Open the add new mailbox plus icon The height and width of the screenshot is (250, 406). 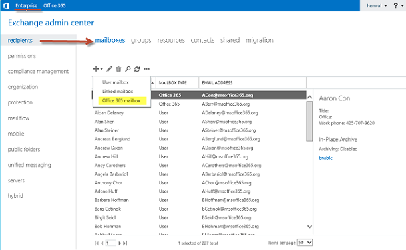pyautogui.click(x=96, y=69)
